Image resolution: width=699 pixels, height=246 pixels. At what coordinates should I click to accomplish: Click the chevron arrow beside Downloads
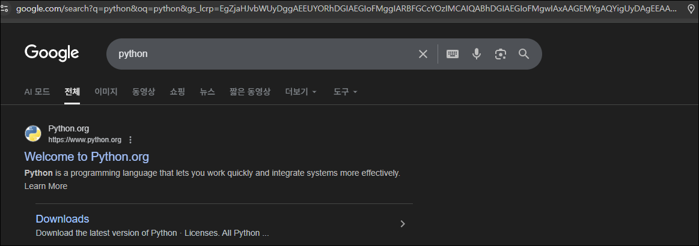pos(403,224)
